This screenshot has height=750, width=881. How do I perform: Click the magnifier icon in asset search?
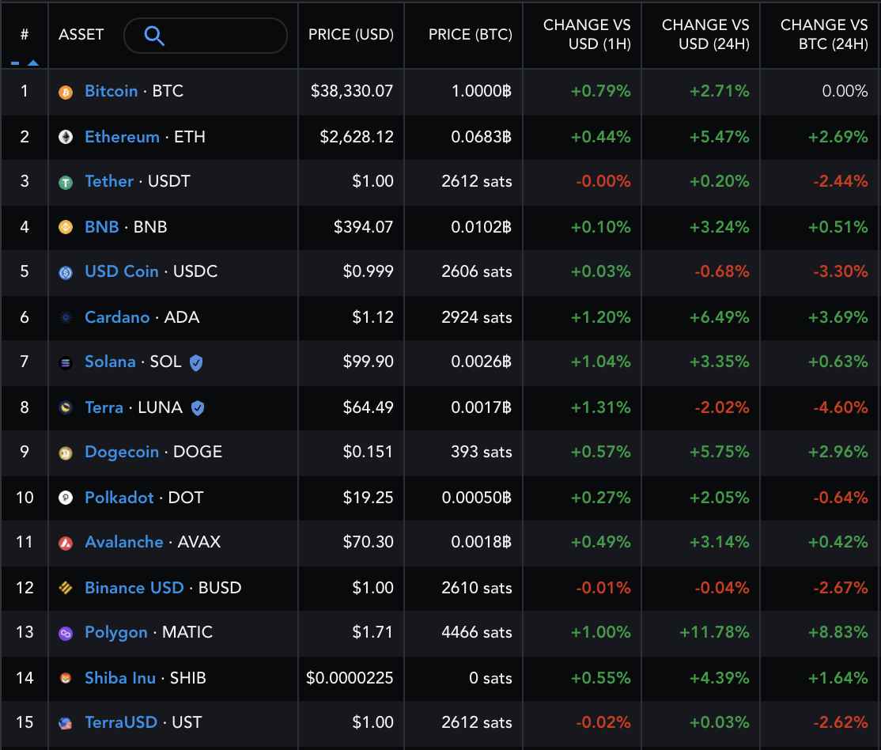154,36
